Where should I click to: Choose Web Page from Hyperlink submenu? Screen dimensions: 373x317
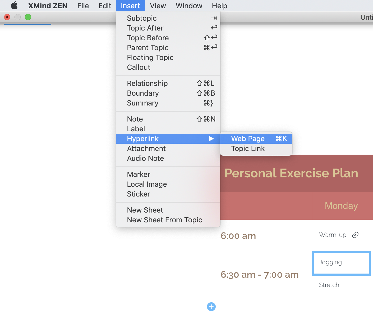coord(256,139)
